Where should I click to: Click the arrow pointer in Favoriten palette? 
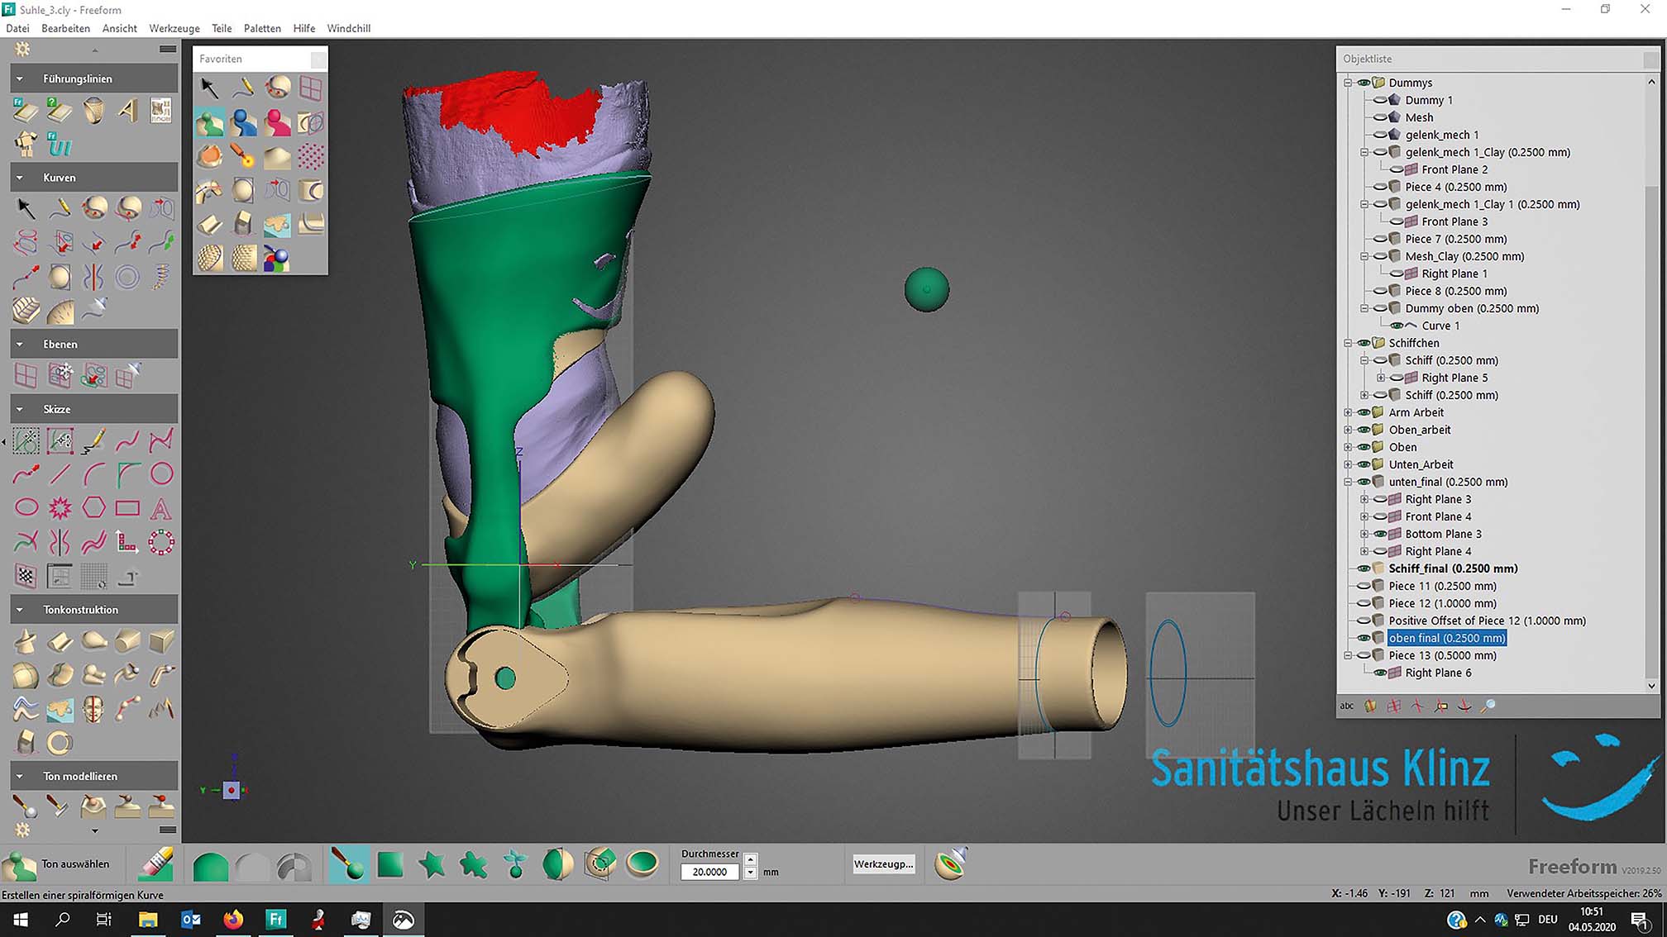(209, 87)
